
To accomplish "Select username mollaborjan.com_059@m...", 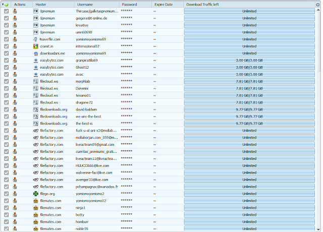I will [x=96, y=138].
